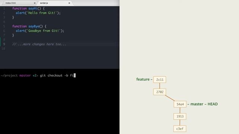Select commit node 1913
Image resolution: width=239 pixels, height=134 pixels.
[180, 117]
